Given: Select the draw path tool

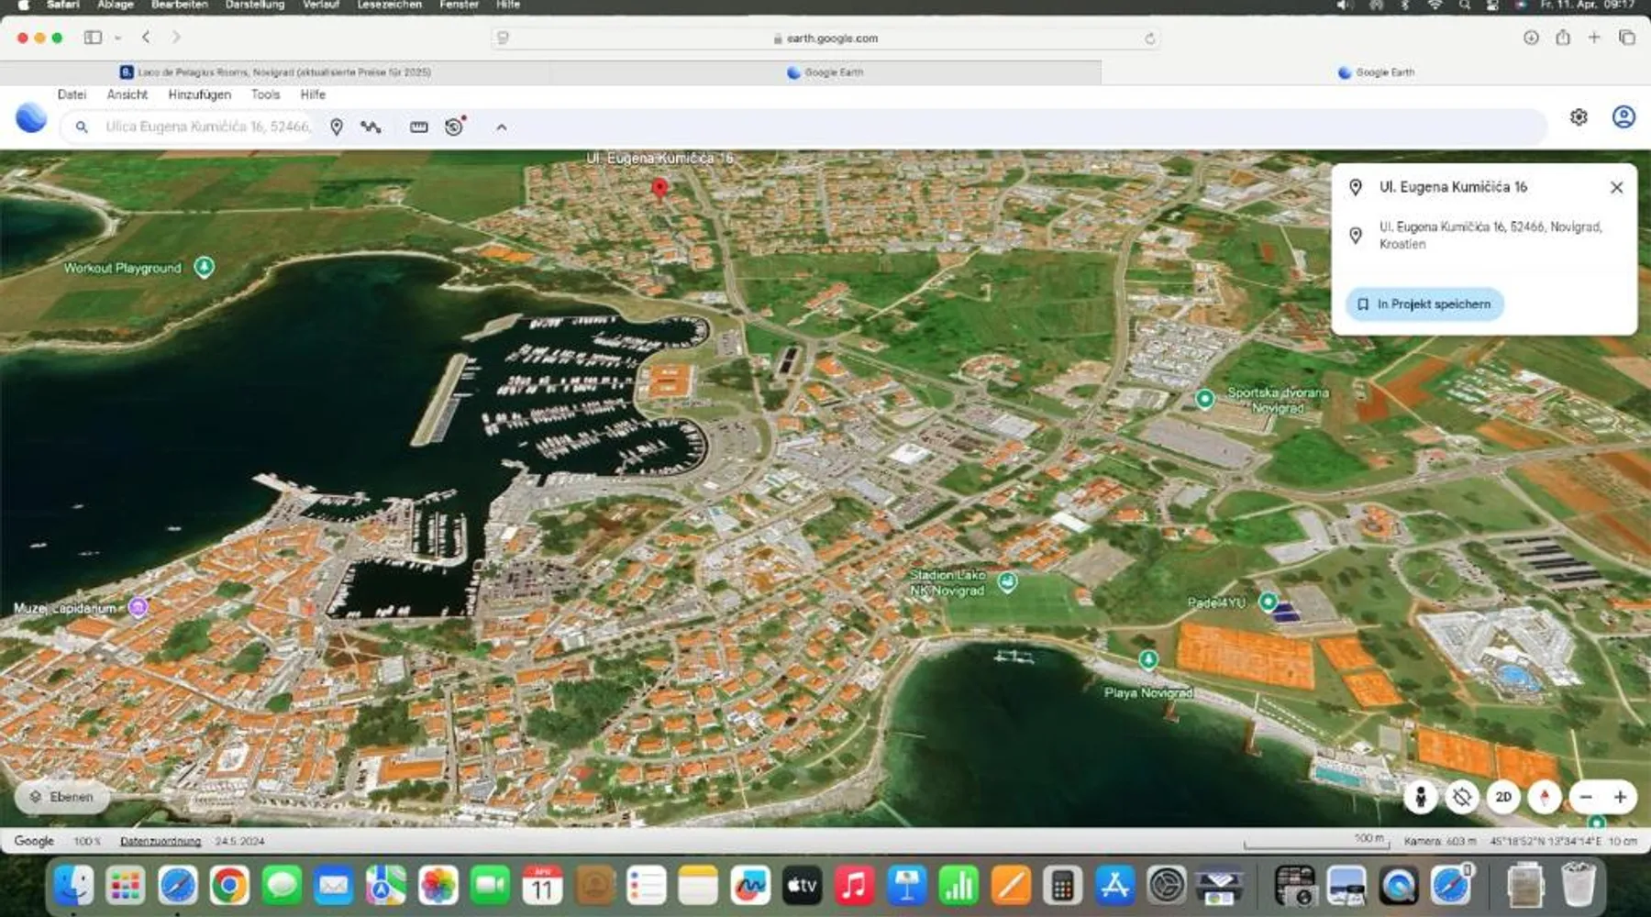Looking at the screenshot, I should click(371, 127).
